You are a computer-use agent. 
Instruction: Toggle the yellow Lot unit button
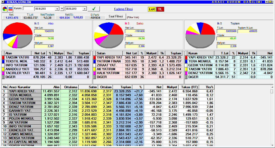click(152, 9)
